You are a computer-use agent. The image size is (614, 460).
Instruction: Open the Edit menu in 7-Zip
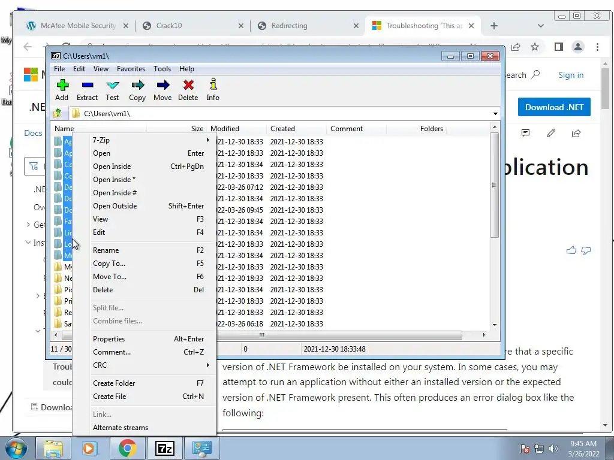[79, 69]
